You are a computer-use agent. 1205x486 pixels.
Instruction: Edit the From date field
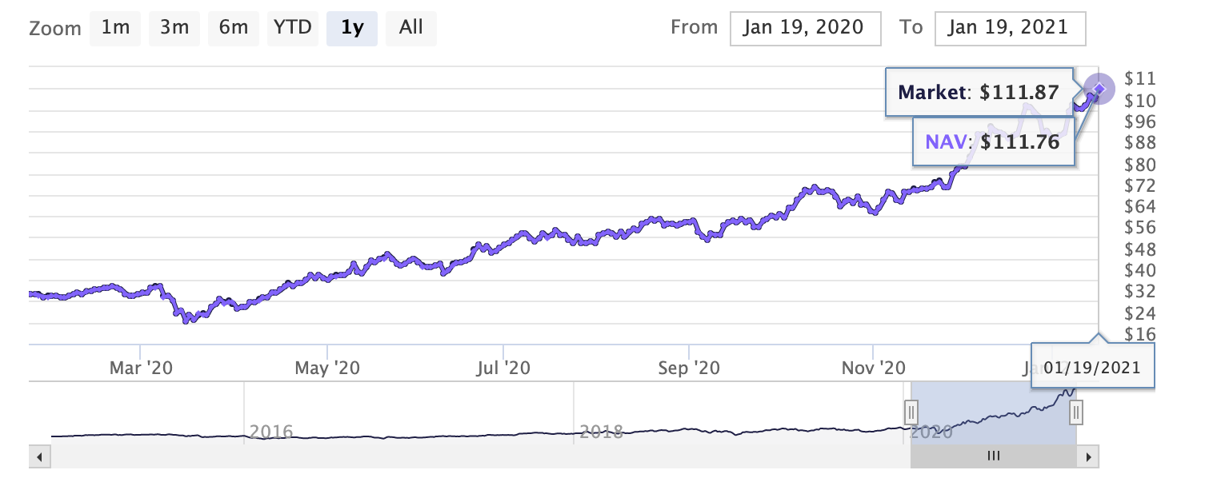tap(805, 28)
